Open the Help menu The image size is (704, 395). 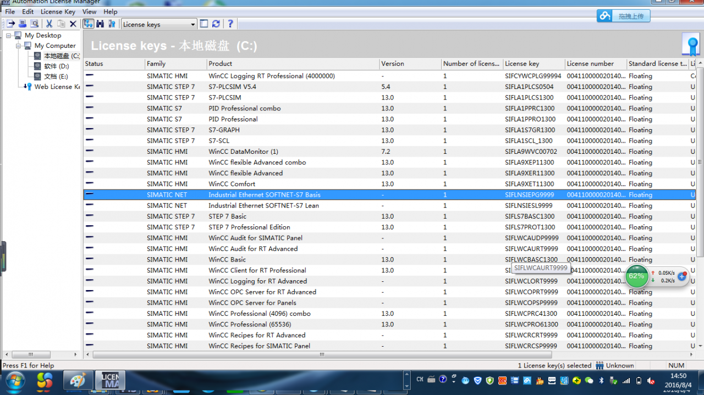point(111,12)
